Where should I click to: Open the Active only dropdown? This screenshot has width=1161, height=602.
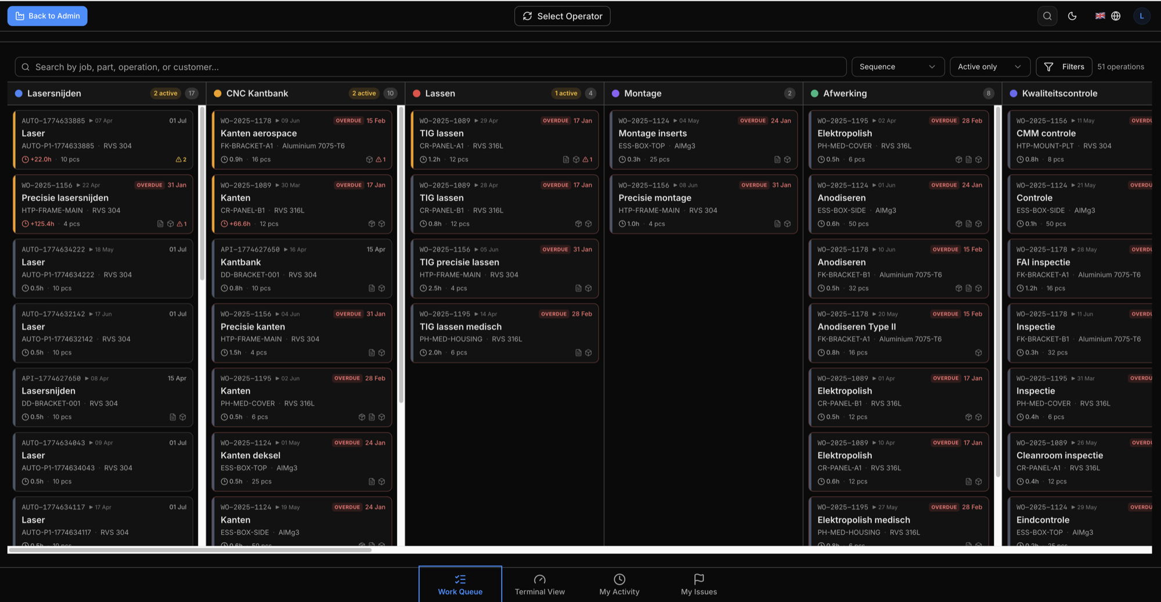coord(990,67)
